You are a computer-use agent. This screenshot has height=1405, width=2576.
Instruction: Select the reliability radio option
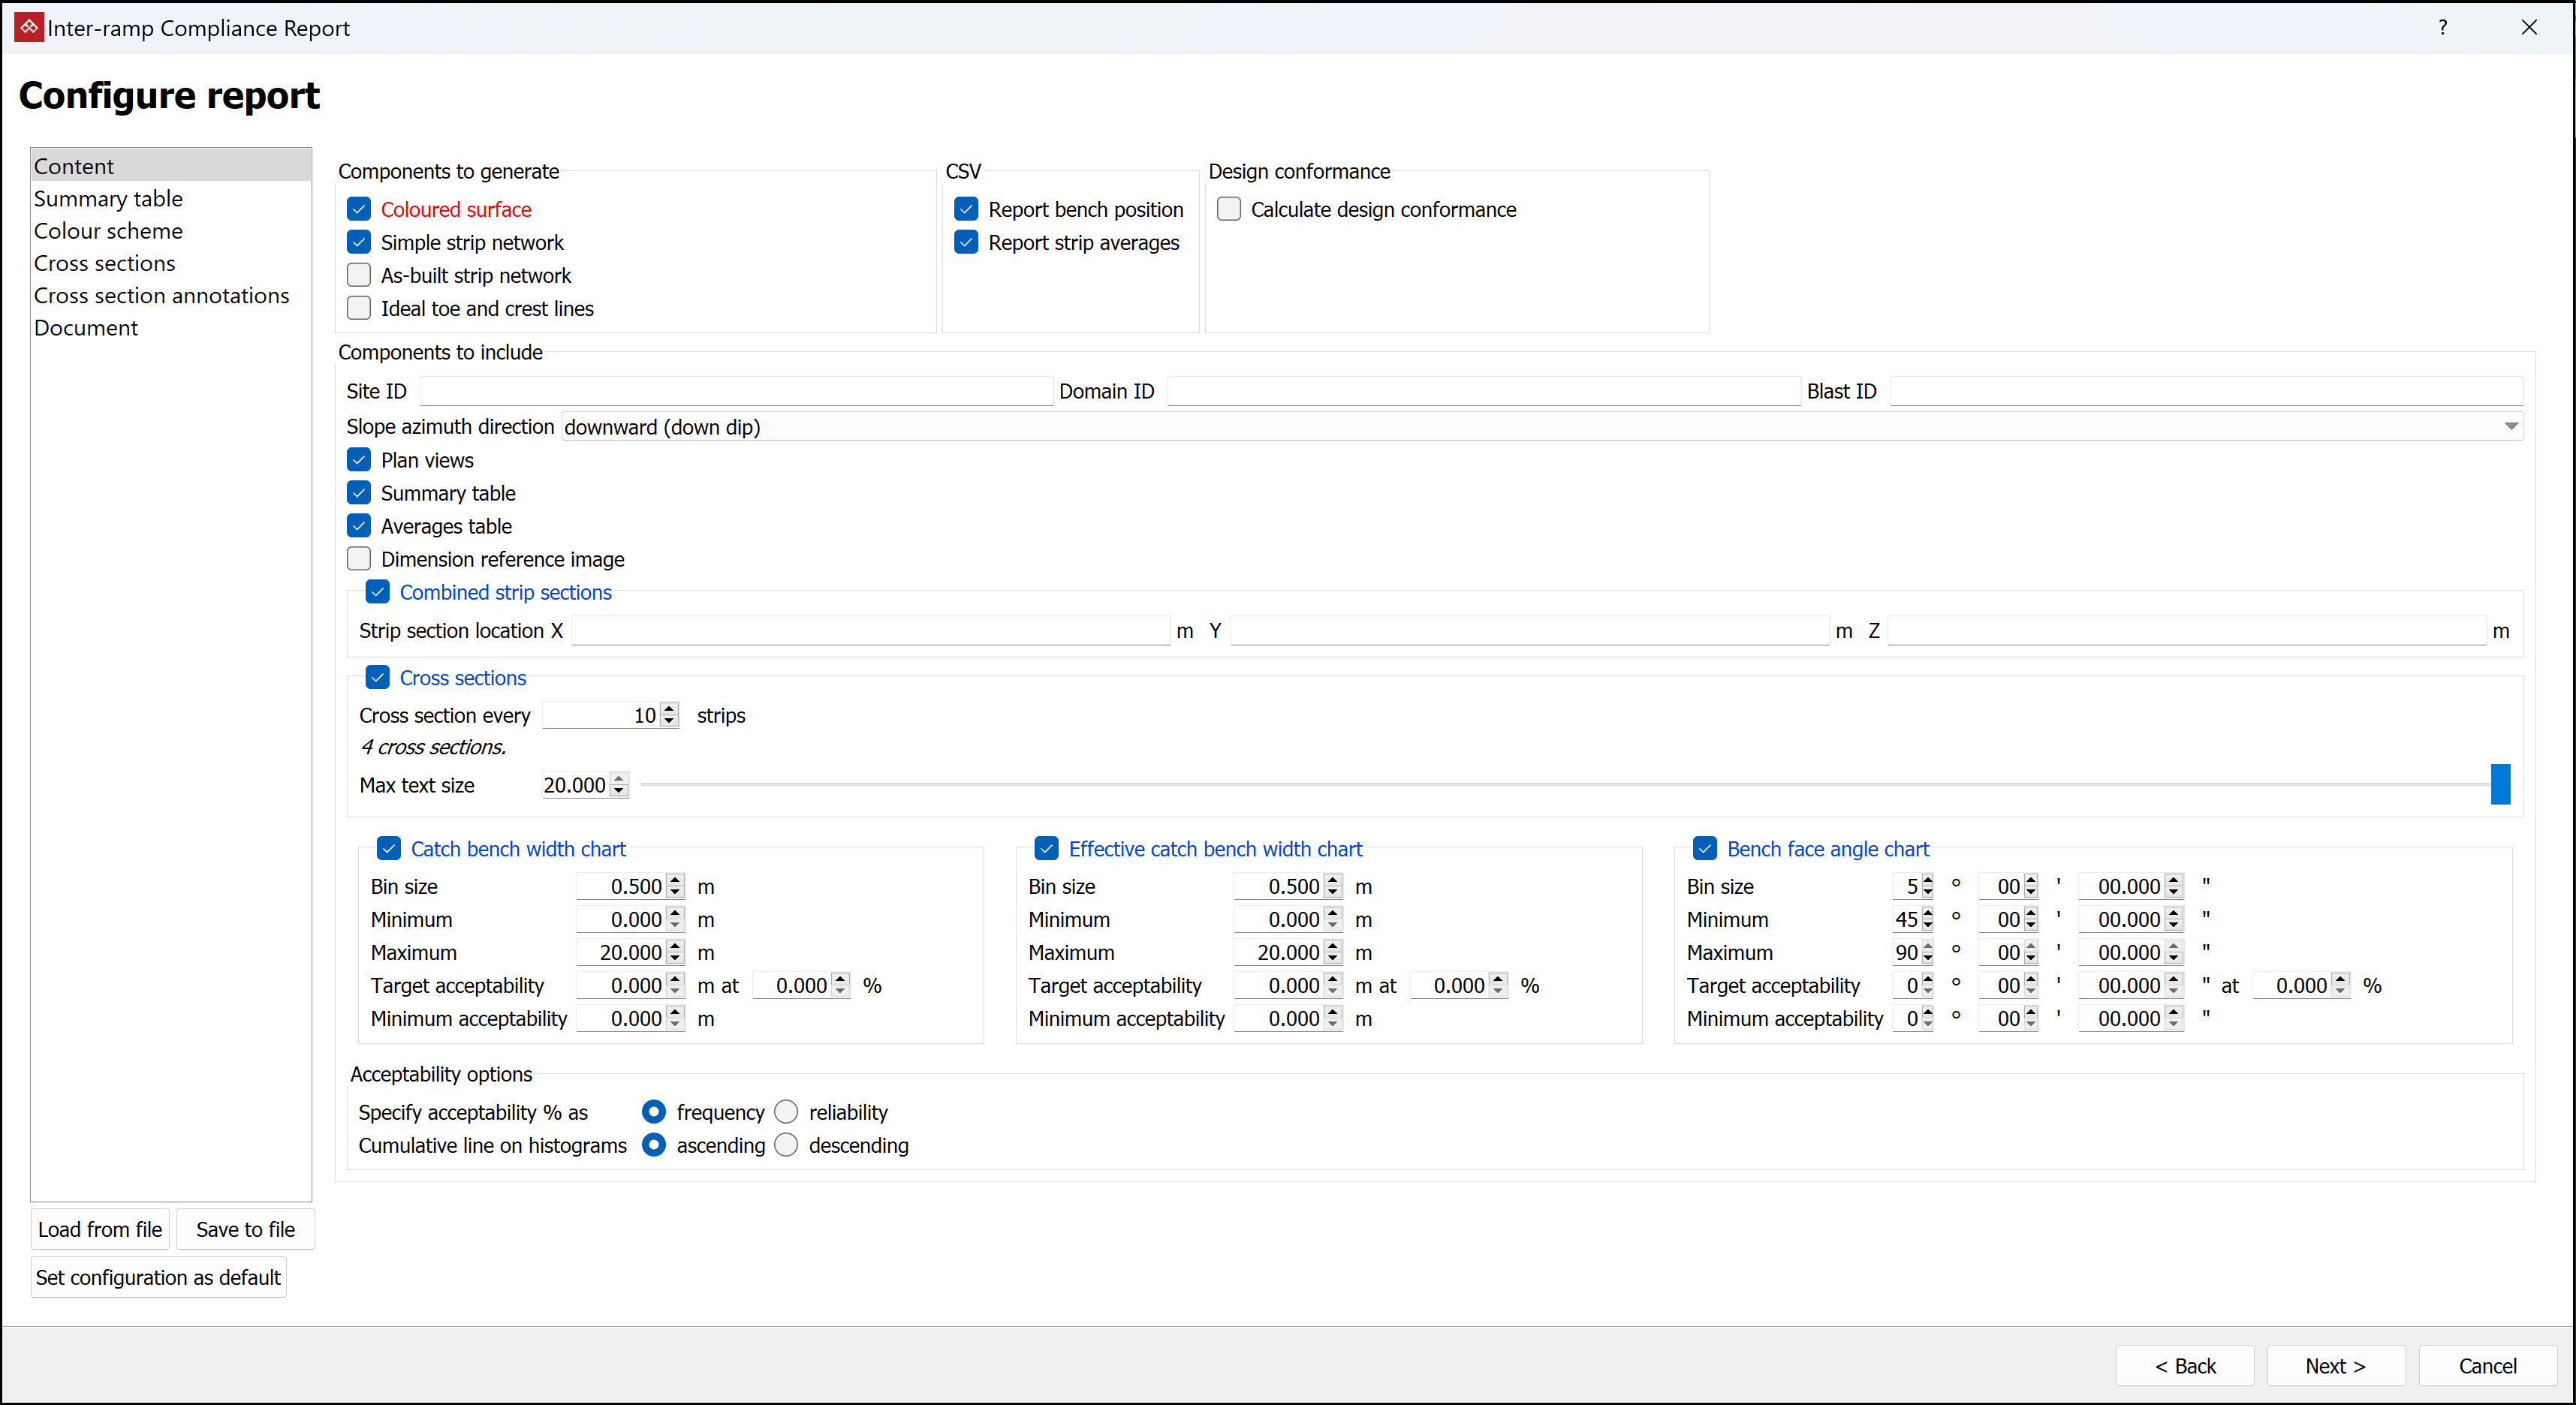(787, 1112)
